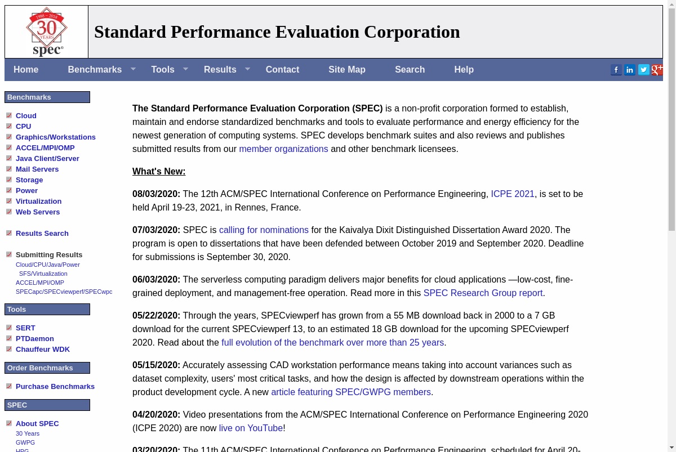The image size is (676, 452).
Task: Open the GWPG link under SPEC
Action: pos(25,442)
